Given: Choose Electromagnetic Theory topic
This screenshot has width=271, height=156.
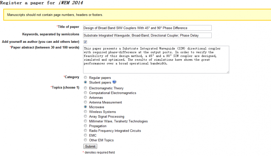Looking at the screenshot, I should pyautogui.click(x=85, y=88).
